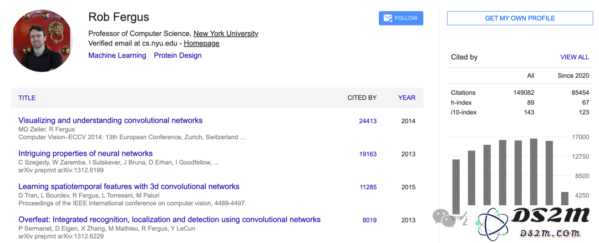Screen dimensions: 599x243
Task: Open Intriguing properties of neural networks paper
Action: 85,154
